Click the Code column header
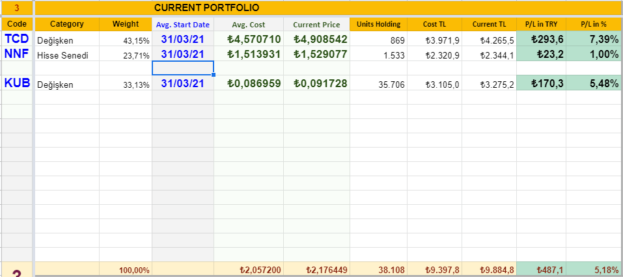This screenshot has width=623, height=277. (x=17, y=24)
